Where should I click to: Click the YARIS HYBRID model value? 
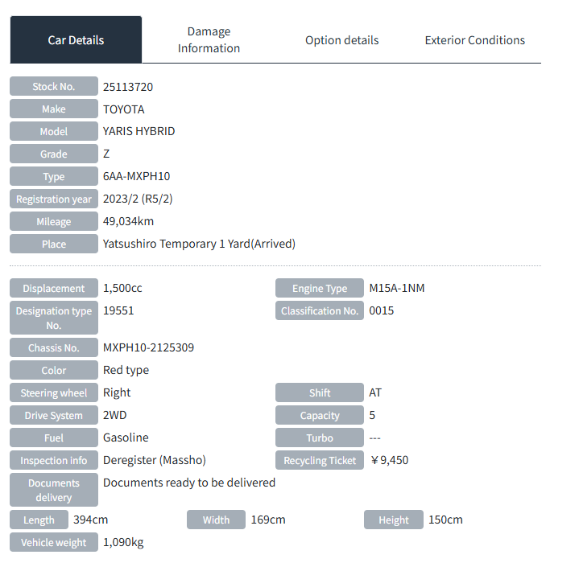(139, 131)
